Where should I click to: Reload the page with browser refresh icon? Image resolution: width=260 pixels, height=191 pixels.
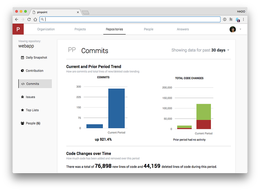tap(29, 19)
